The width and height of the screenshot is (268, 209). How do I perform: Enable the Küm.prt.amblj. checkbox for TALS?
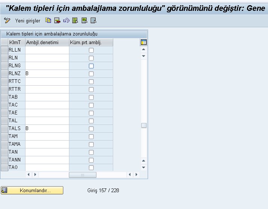click(x=91, y=129)
